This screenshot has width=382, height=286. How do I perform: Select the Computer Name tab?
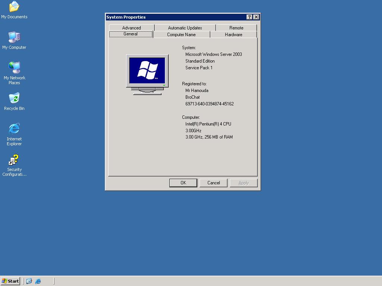click(x=181, y=35)
